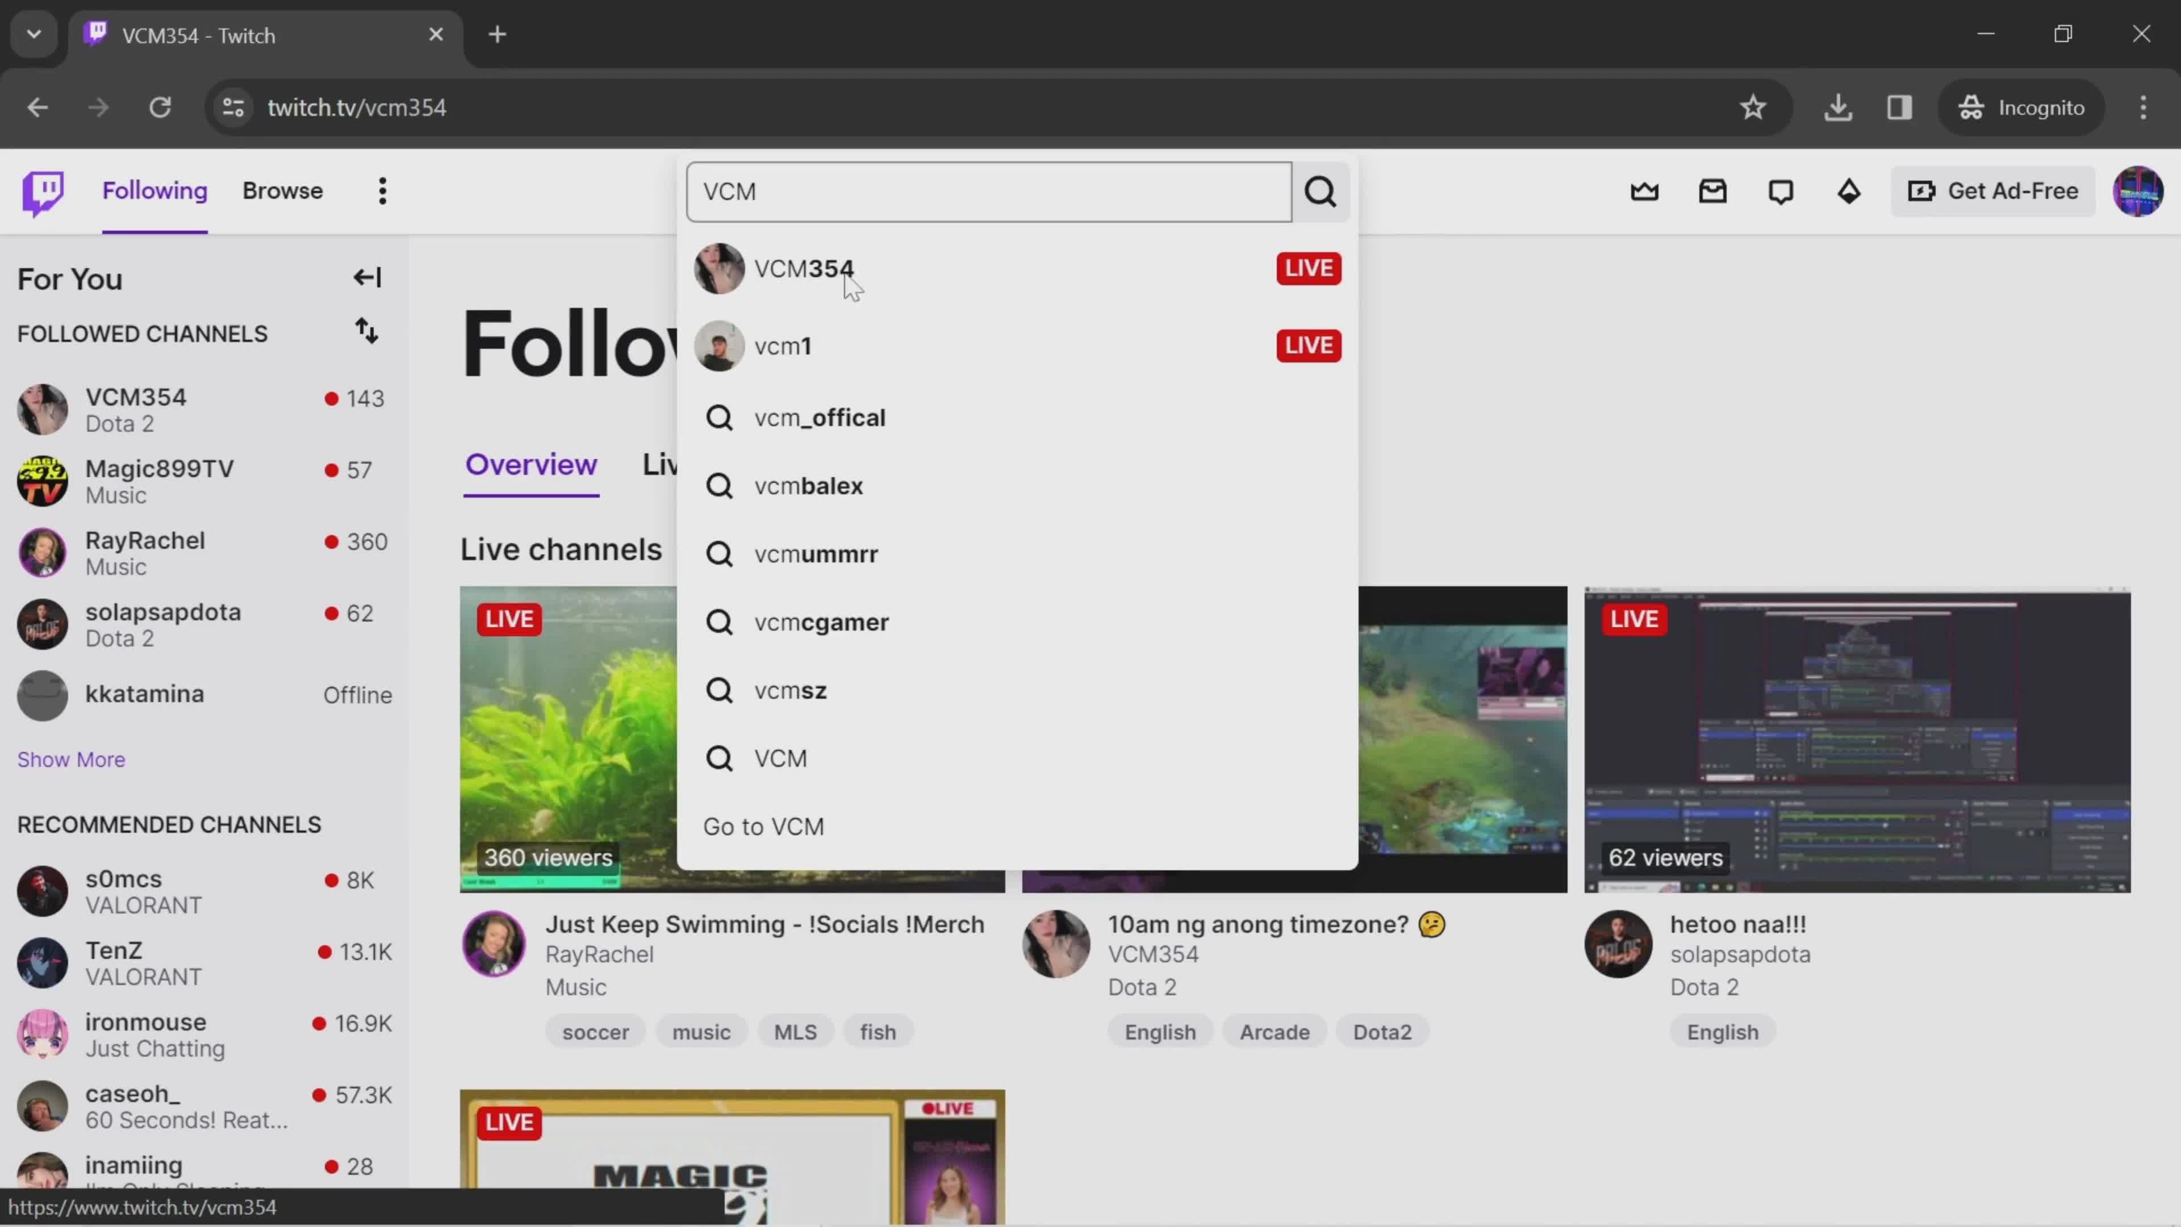2181x1227 pixels.
Task: Click the Following navigation icon
Action: [154, 190]
